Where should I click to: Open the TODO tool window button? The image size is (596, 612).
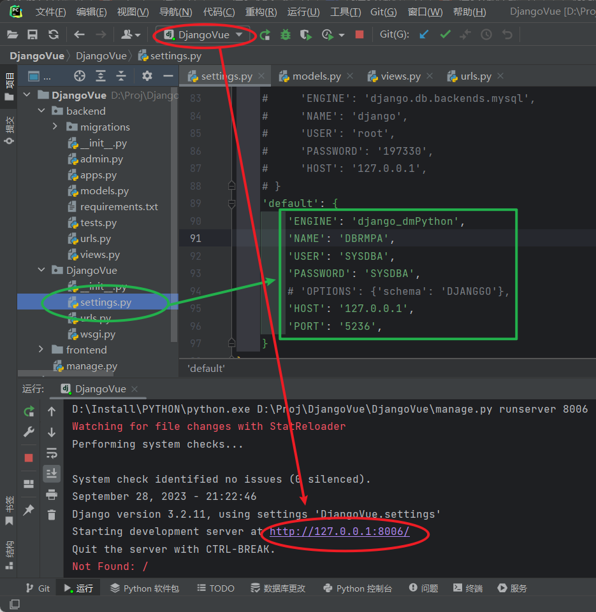pyautogui.click(x=216, y=588)
